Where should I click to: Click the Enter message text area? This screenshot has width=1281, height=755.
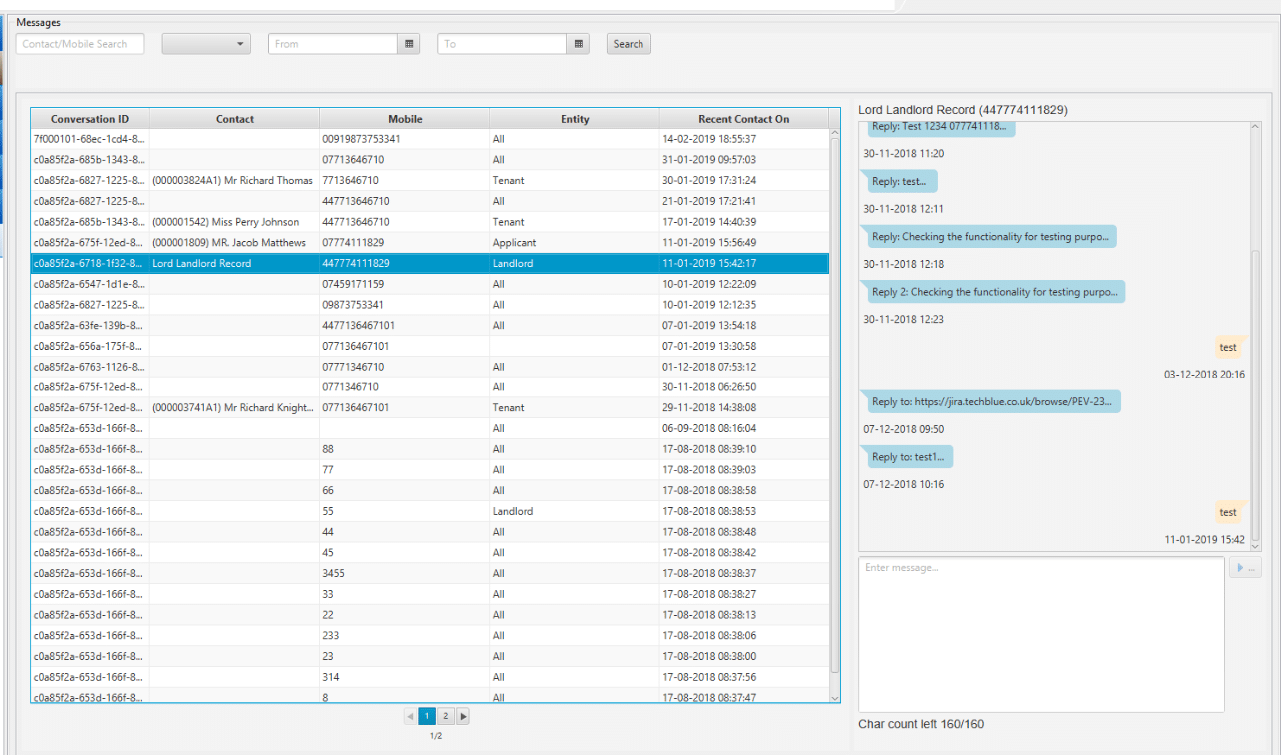(1041, 635)
